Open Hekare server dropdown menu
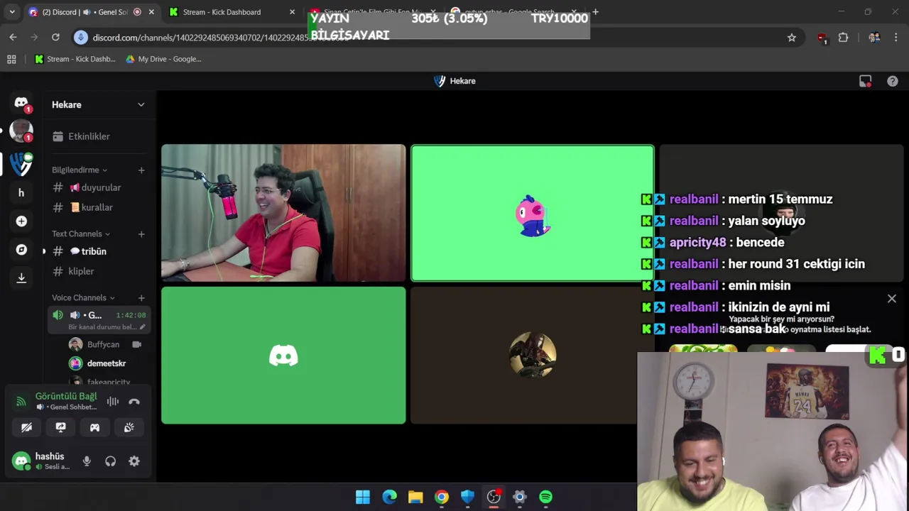 pyautogui.click(x=141, y=104)
